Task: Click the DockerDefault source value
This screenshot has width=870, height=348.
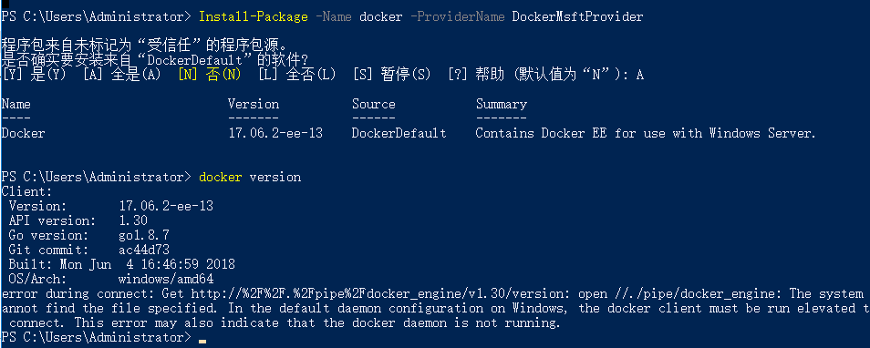Action: coord(399,133)
